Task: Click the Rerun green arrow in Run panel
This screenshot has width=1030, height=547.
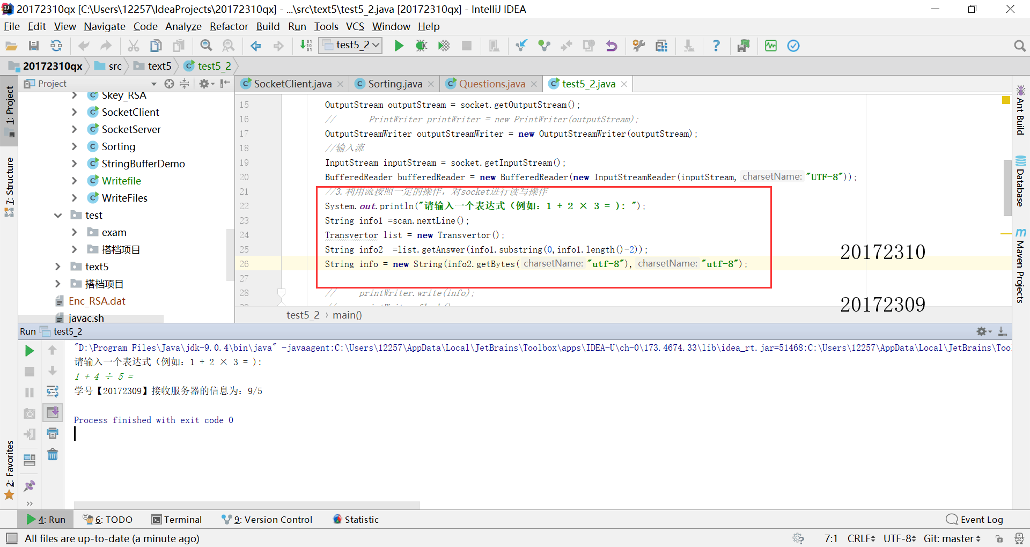Action: click(x=30, y=351)
